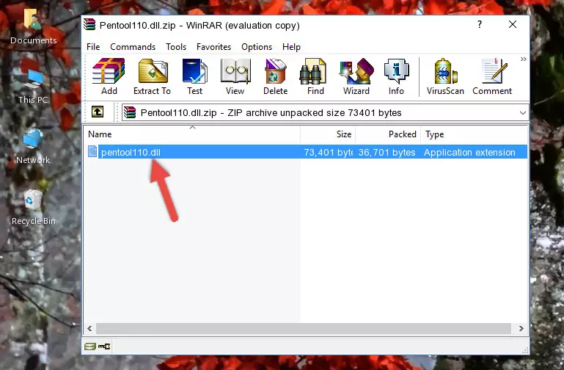This screenshot has width=564, height=370.
Task: Open the Commands menu
Action: point(133,47)
